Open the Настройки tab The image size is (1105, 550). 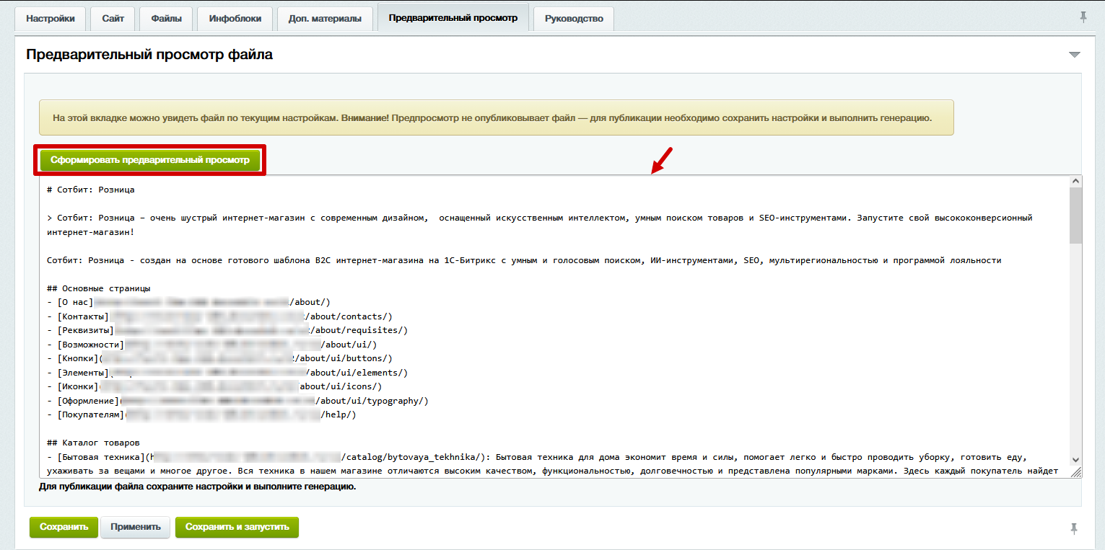(x=51, y=19)
